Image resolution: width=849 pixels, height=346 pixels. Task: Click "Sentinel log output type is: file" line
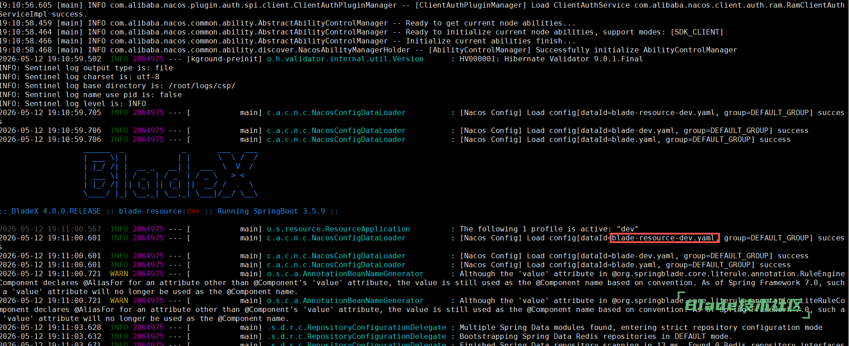click(x=86, y=68)
